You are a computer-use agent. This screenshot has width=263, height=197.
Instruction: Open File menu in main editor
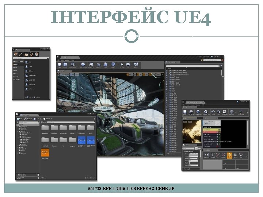point(58,60)
